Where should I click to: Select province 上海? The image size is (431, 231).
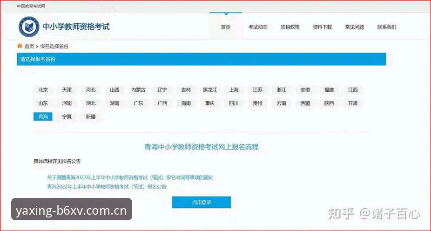pos(234,90)
